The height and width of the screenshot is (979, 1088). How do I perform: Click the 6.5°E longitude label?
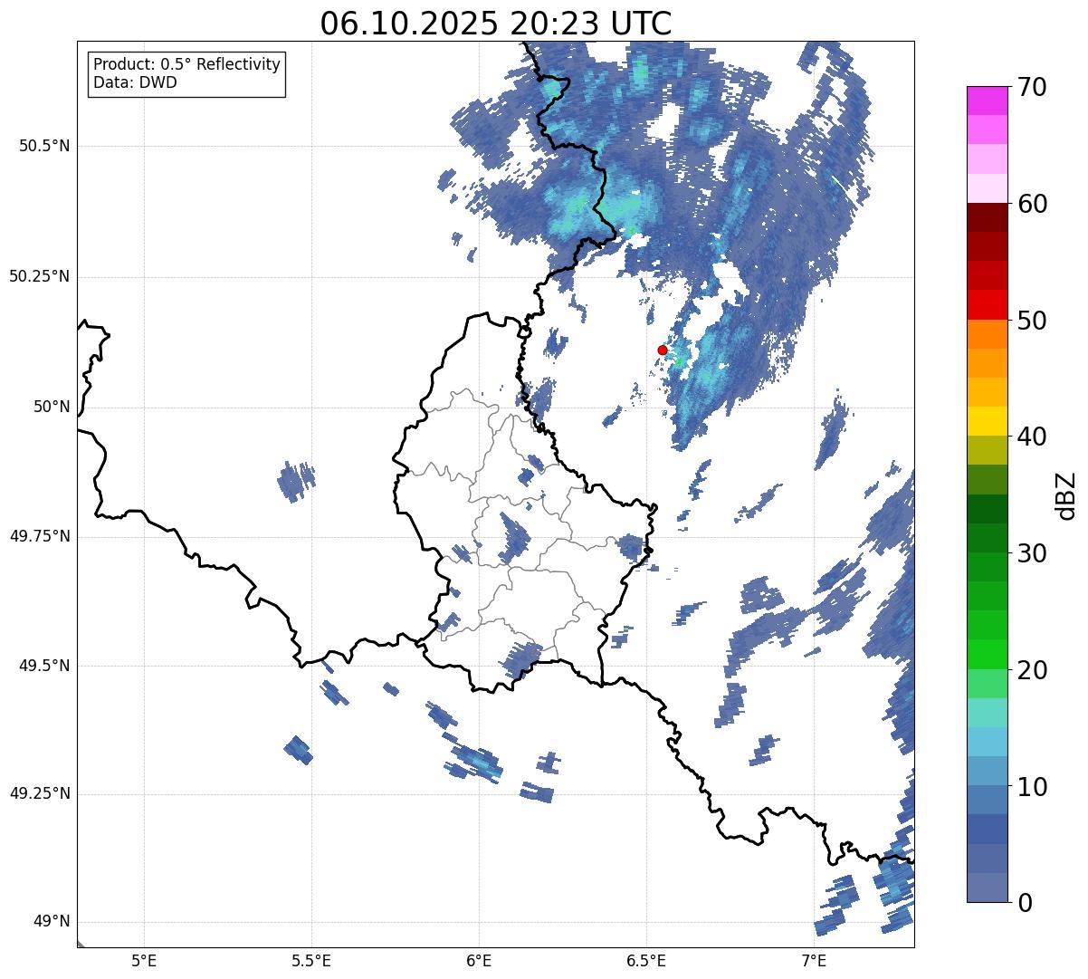tap(646, 960)
